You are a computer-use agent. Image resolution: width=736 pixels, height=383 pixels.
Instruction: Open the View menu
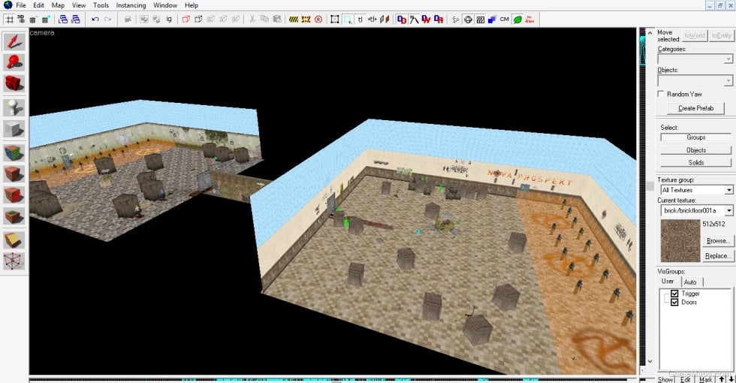79,5
